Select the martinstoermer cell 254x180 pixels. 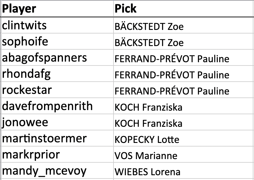point(57,138)
